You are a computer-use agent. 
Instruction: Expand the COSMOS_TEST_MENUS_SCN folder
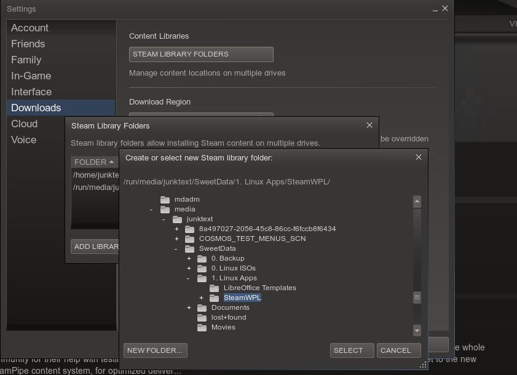point(176,239)
